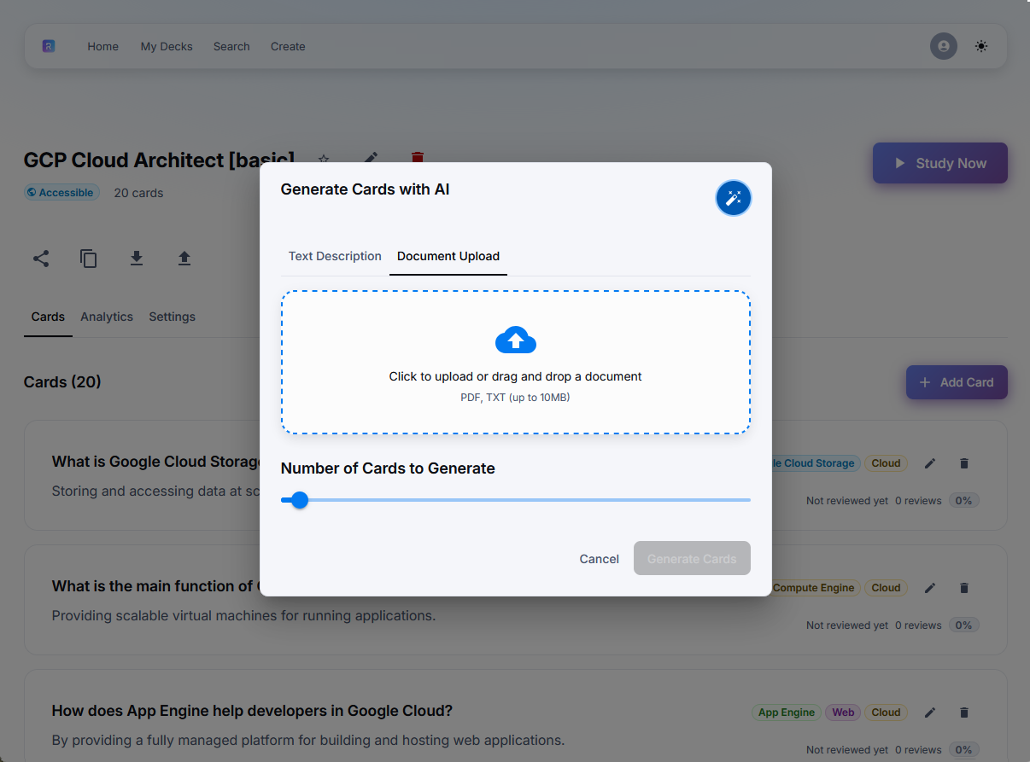Open the deck Settings tab

(x=172, y=317)
